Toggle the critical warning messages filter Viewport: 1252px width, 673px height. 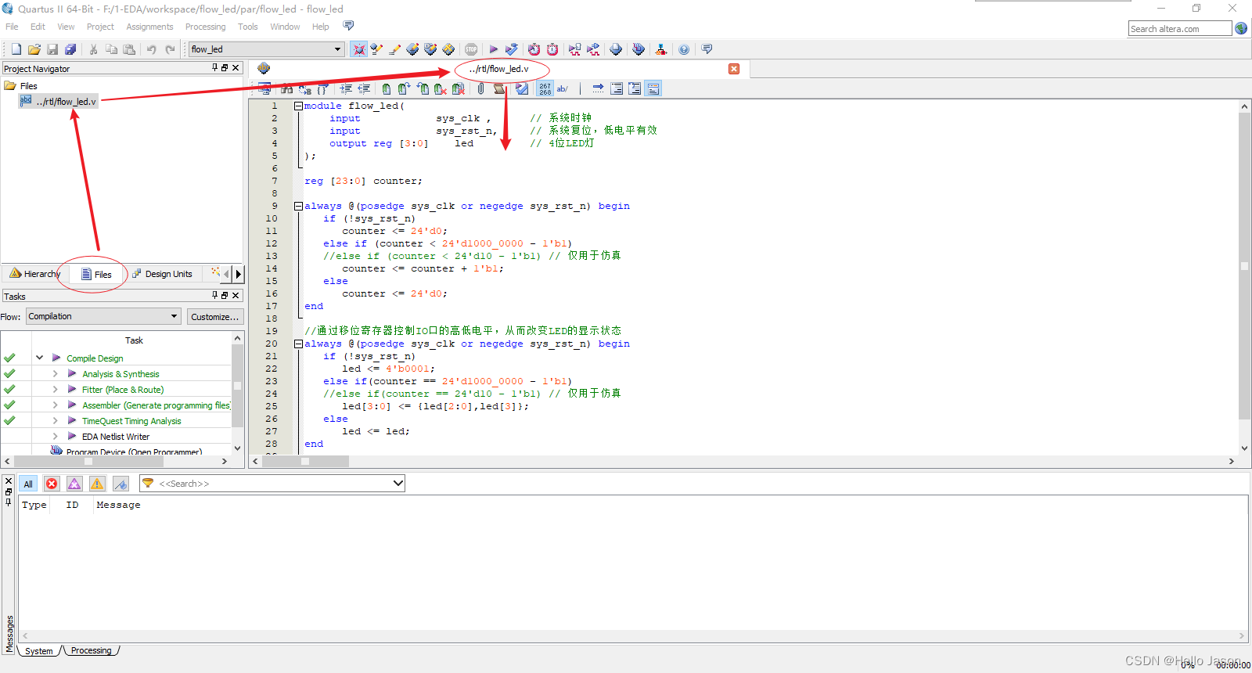coord(74,484)
